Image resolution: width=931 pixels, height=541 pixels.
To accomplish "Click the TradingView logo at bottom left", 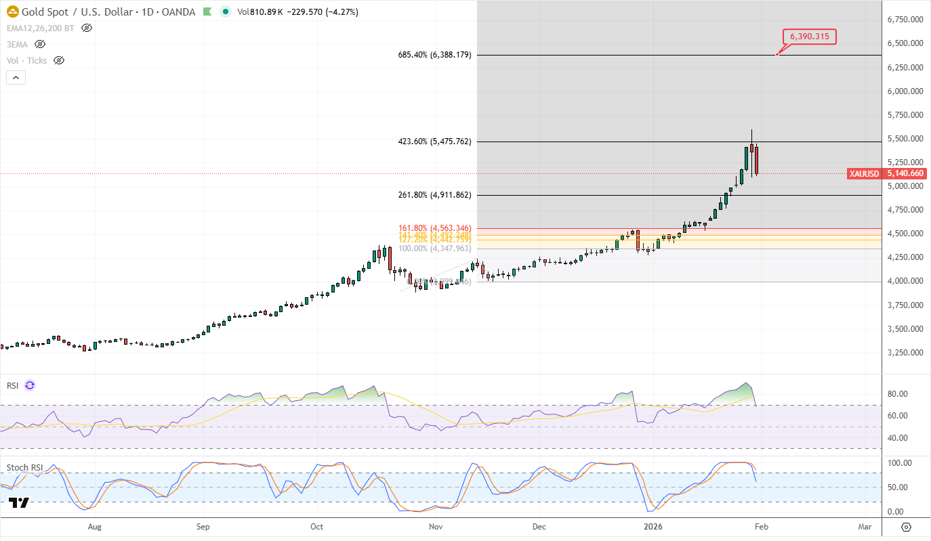I will click(x=19, y=502).
